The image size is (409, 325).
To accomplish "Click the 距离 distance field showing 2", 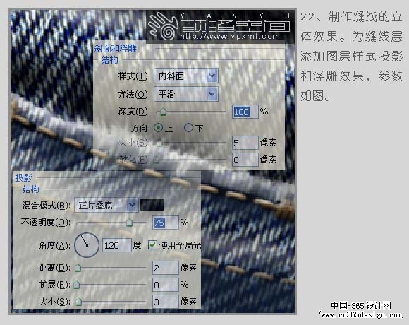I will pos(166,268).
